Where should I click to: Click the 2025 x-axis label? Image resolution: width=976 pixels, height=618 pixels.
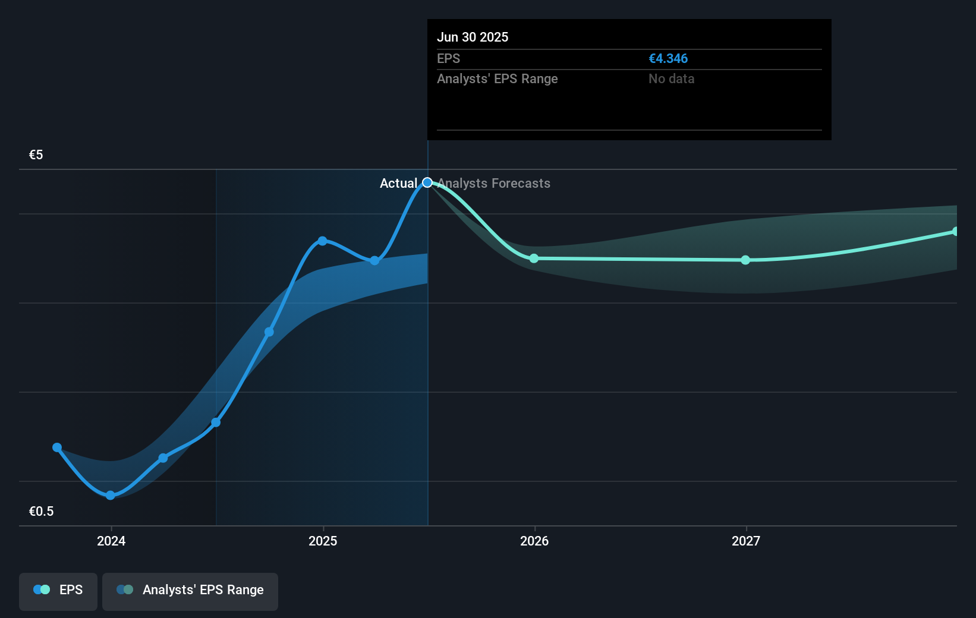pos(323,541)
